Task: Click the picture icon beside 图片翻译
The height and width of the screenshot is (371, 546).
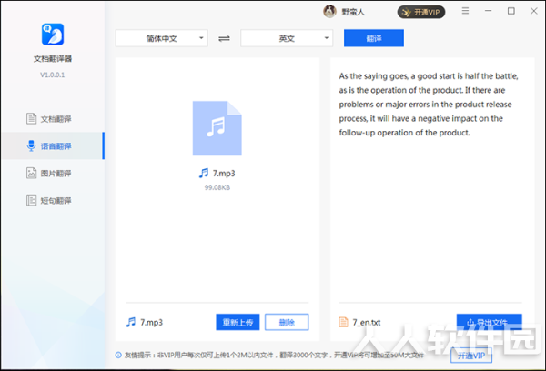Action: coord(31,173)
